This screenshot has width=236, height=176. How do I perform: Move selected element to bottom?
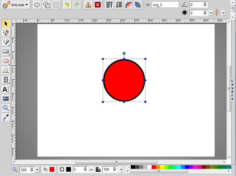[x=119, y=5]
